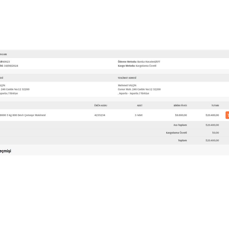Click the order history heading at bottom

coord(5,151)
